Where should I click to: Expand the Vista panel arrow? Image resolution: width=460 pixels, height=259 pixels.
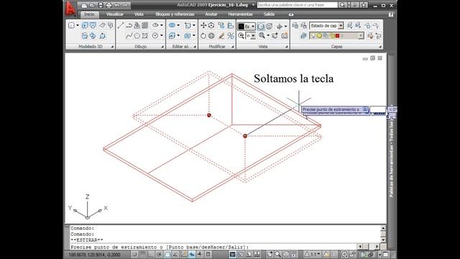pyautogui.click(x=286, y=47)
